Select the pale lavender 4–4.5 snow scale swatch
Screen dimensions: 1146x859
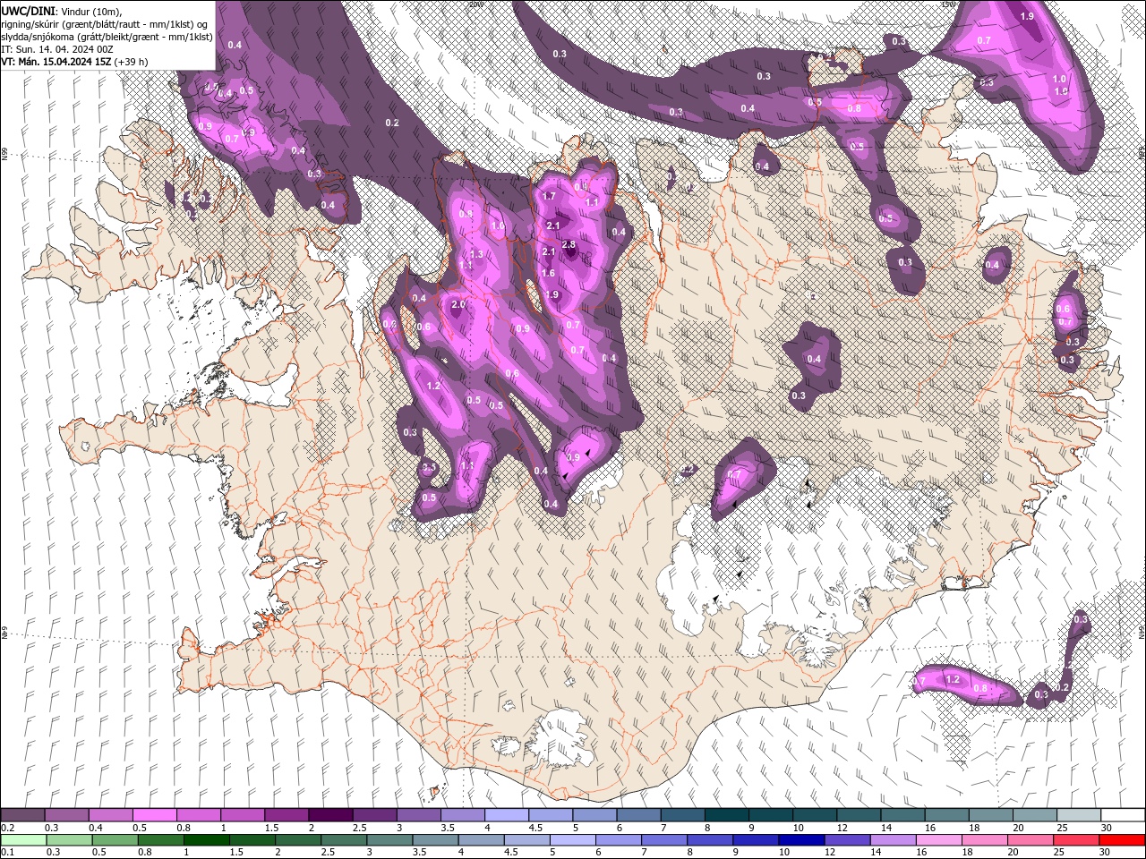click(x=506, y=815)
